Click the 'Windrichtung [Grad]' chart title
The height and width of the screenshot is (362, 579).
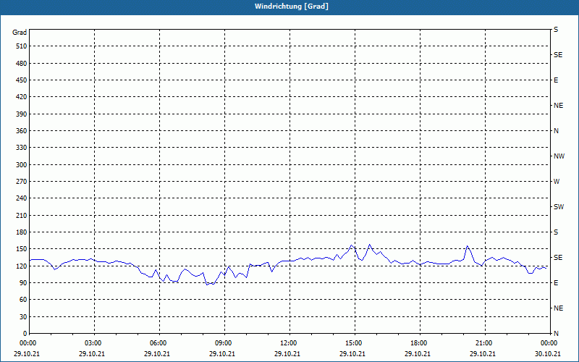click(x=292, y=7)
